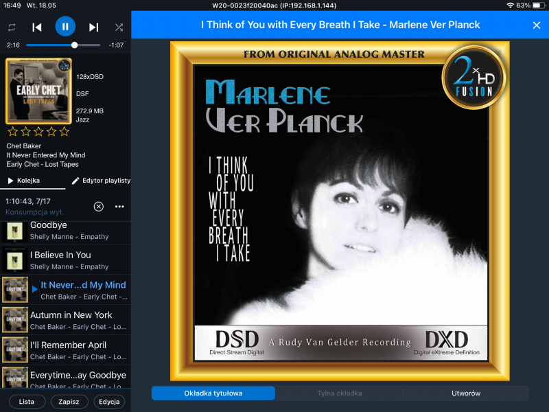Click Goodbye track Empathy cover thumbnail
Viewport: 549px width, 412px height.
pyautogui.click(x=14, y=231)
